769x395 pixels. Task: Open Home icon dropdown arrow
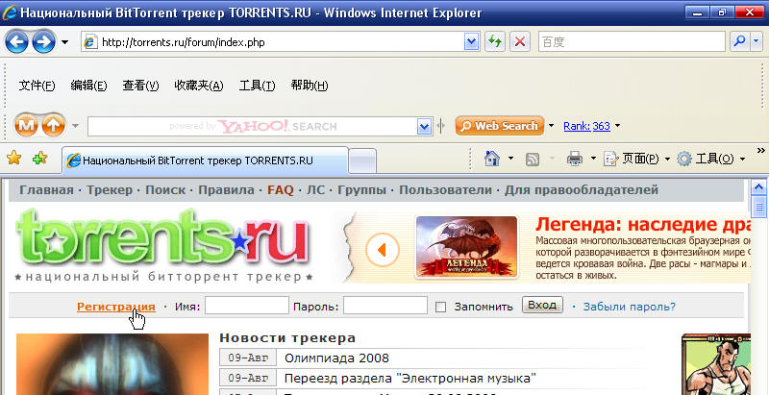tap(510, 159)
